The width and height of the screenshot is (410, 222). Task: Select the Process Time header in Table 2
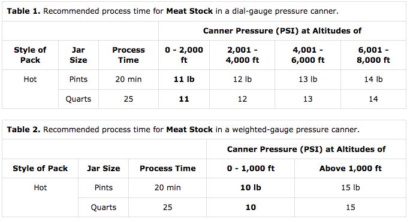tap(168, 169)
